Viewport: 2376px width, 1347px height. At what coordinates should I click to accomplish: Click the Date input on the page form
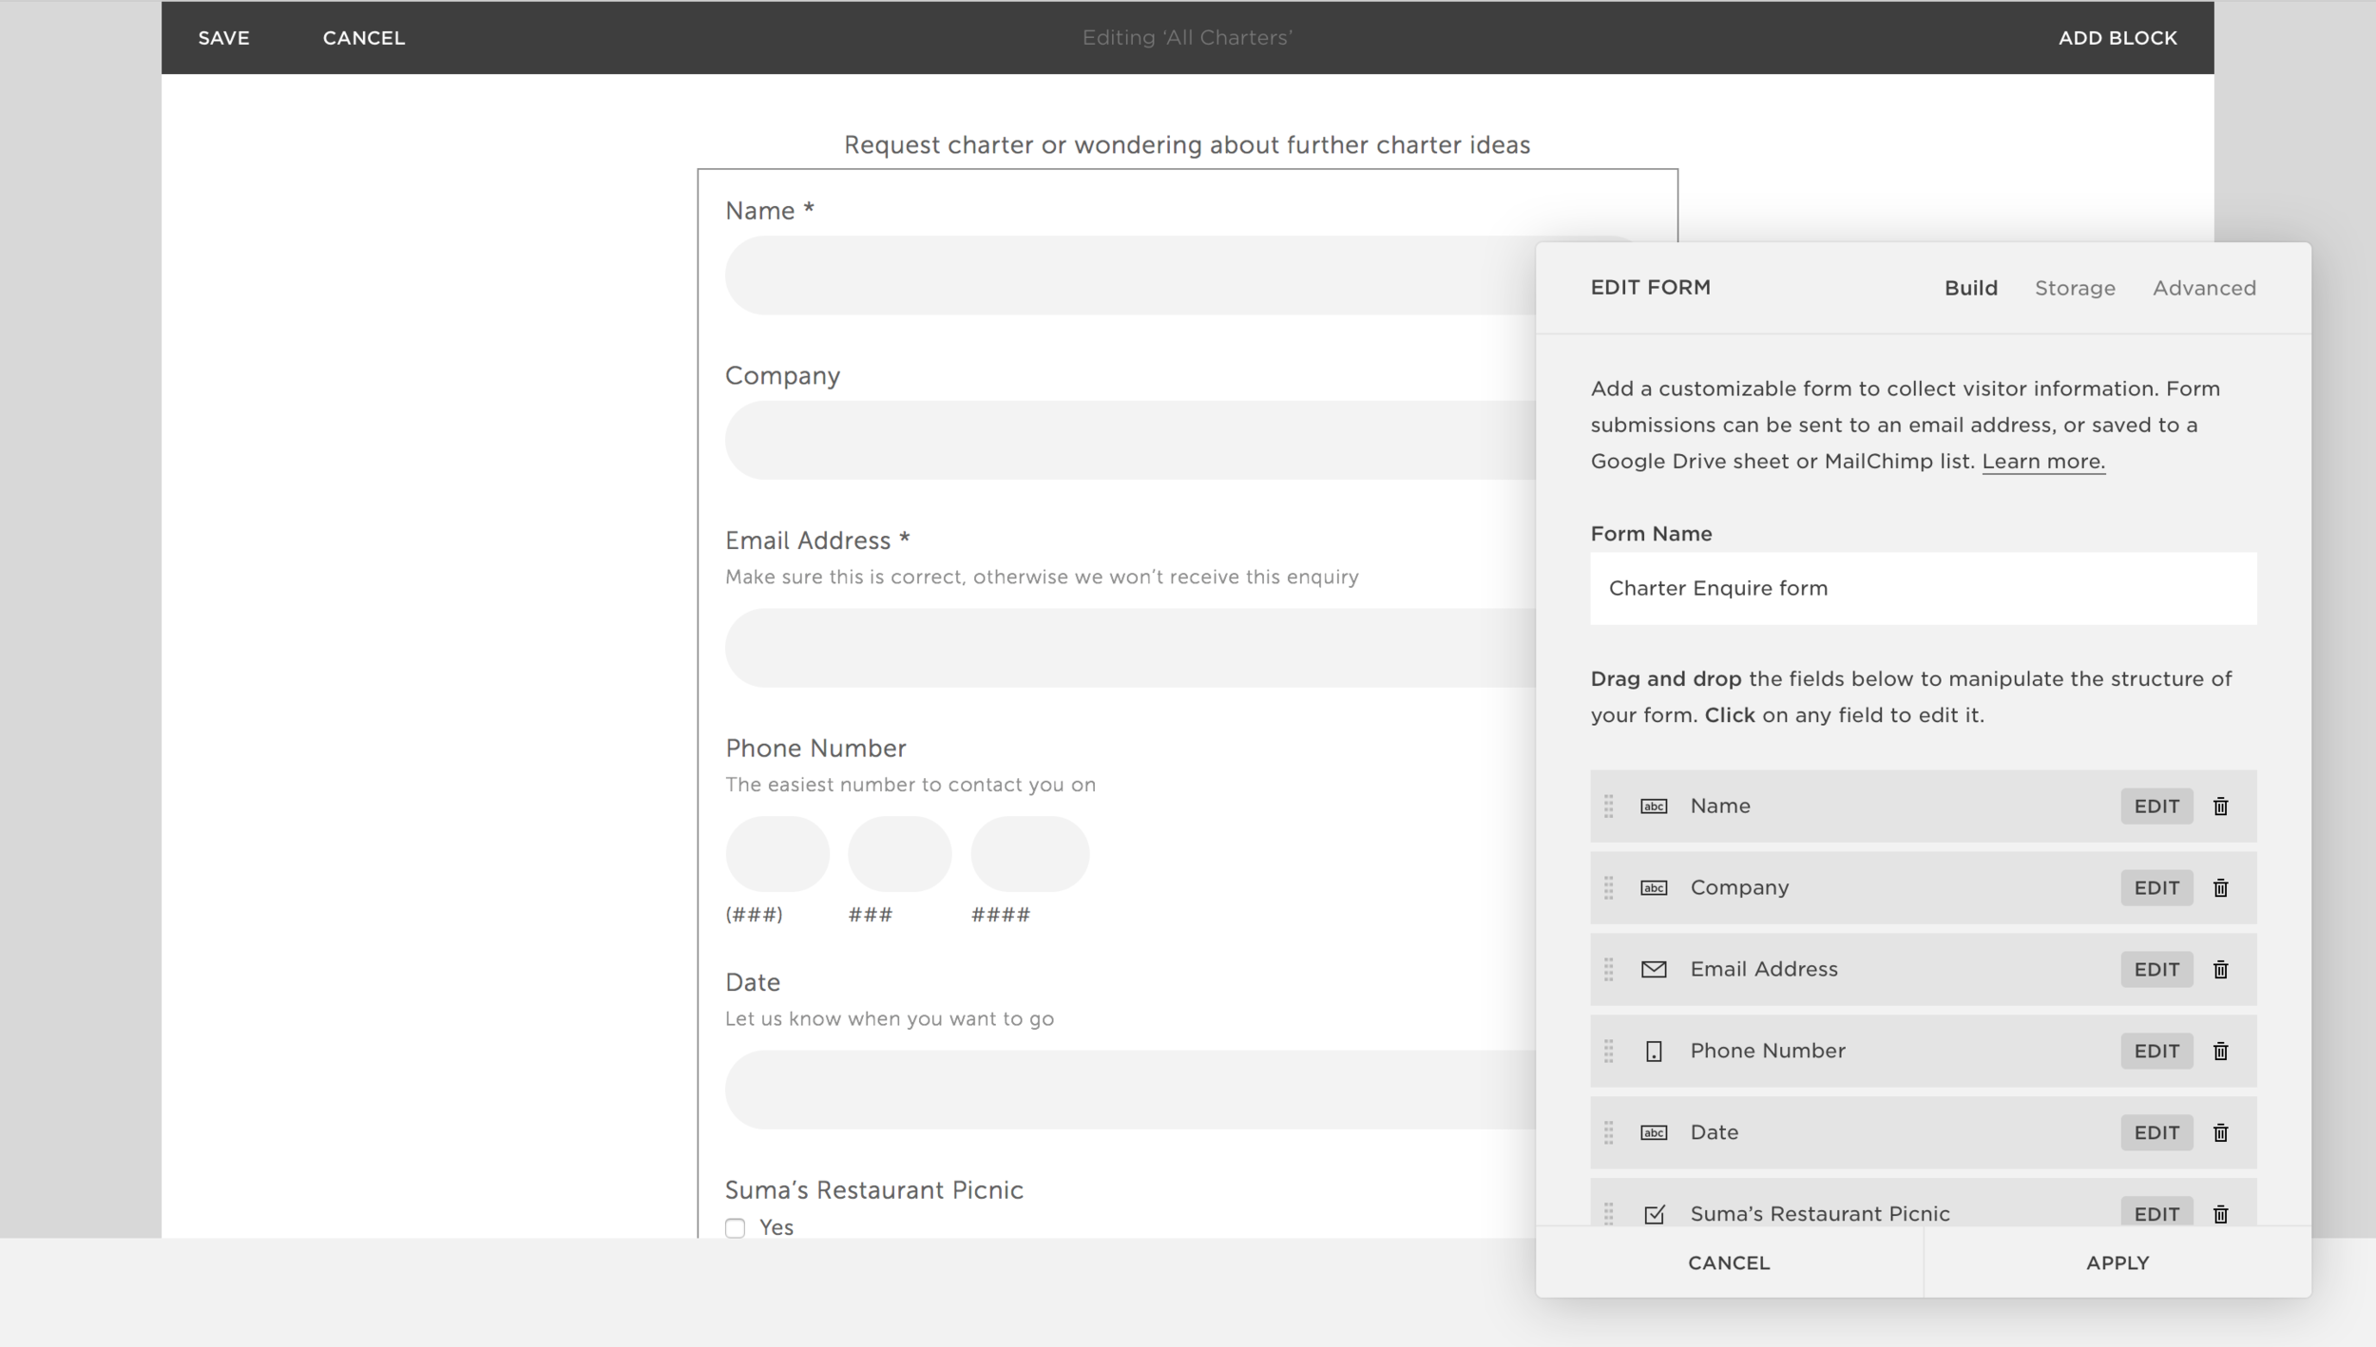pyautogui.click(x=1130, y=1090)
